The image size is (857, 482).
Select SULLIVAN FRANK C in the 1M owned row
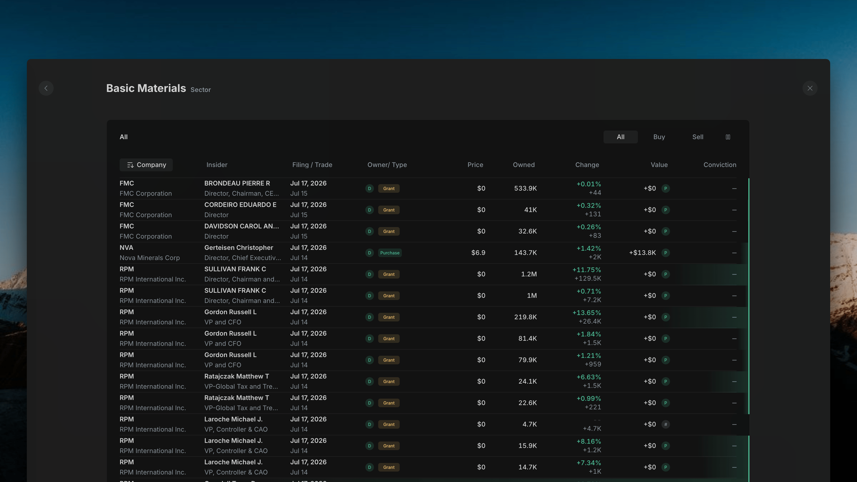(x=235, y=291)
